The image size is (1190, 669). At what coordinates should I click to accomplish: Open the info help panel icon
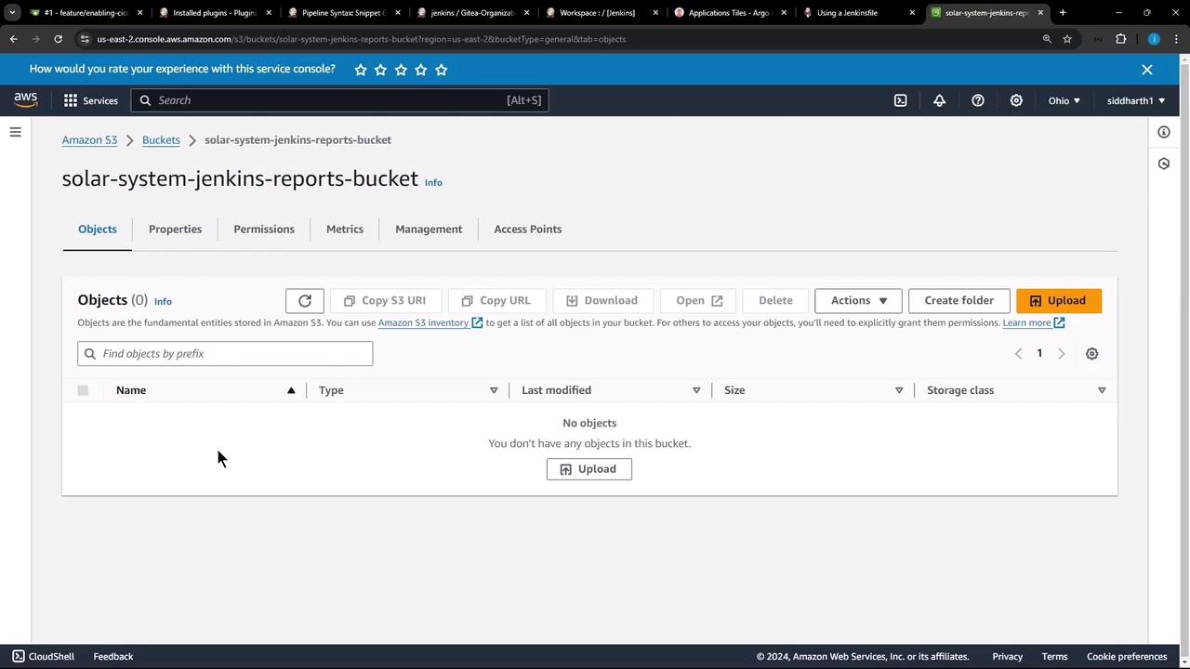click(x=1164, y=132)
